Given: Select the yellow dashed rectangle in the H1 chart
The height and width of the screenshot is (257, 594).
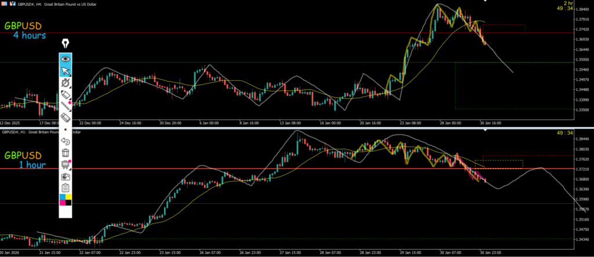Looking at the screenshot, I should coord(499,164).
